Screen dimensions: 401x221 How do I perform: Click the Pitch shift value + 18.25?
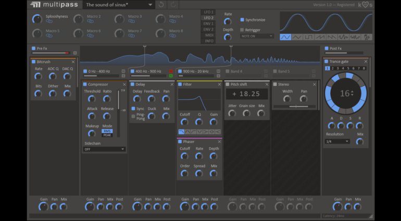[x=247, y=94]
